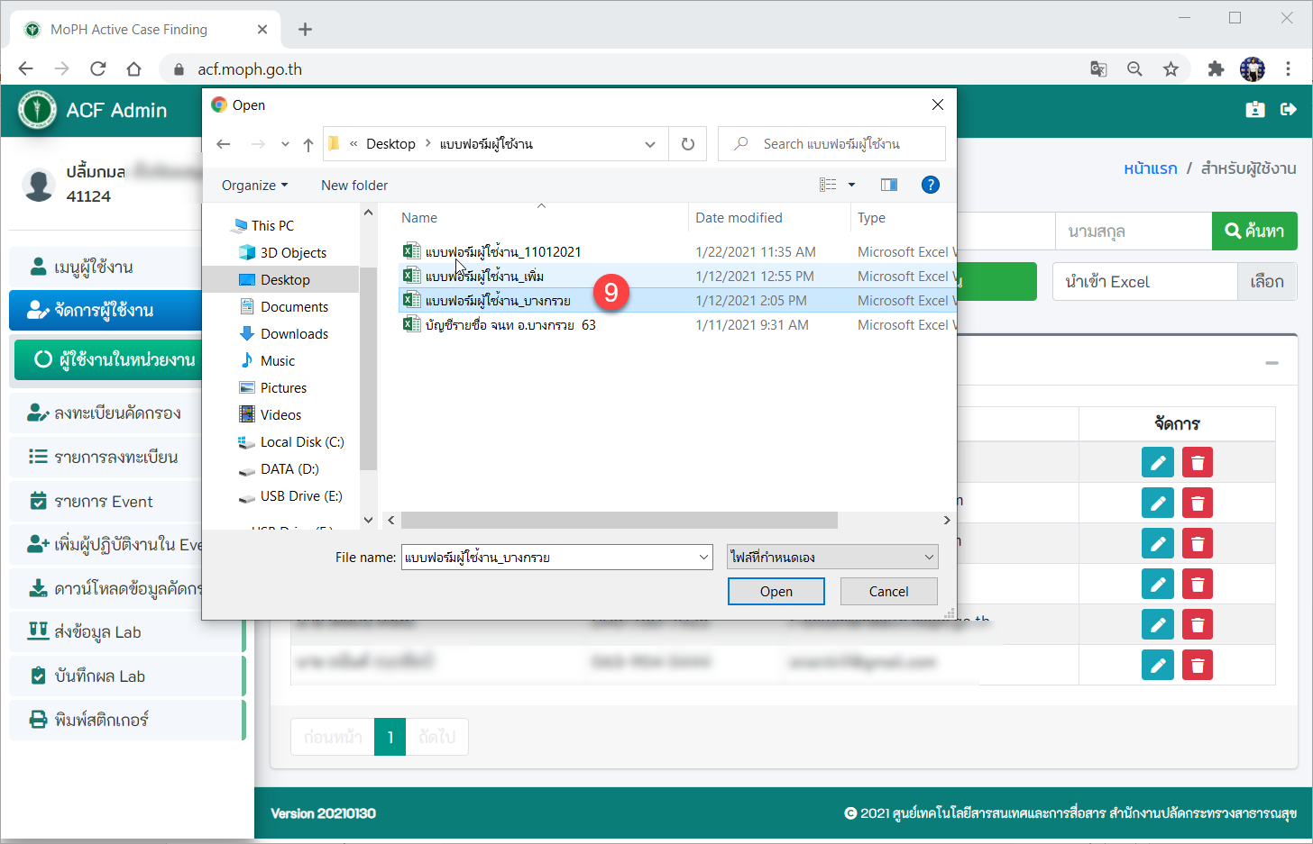This screenshot has height=844, width=1313.
Task: Click the Chrome extensions puzzle icon
Action: click(1216, 69)
